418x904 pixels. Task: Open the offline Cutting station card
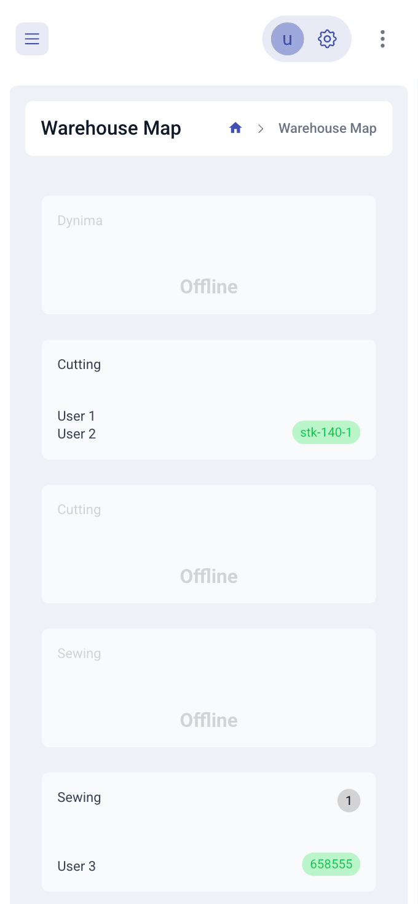(x=209, y=544)
